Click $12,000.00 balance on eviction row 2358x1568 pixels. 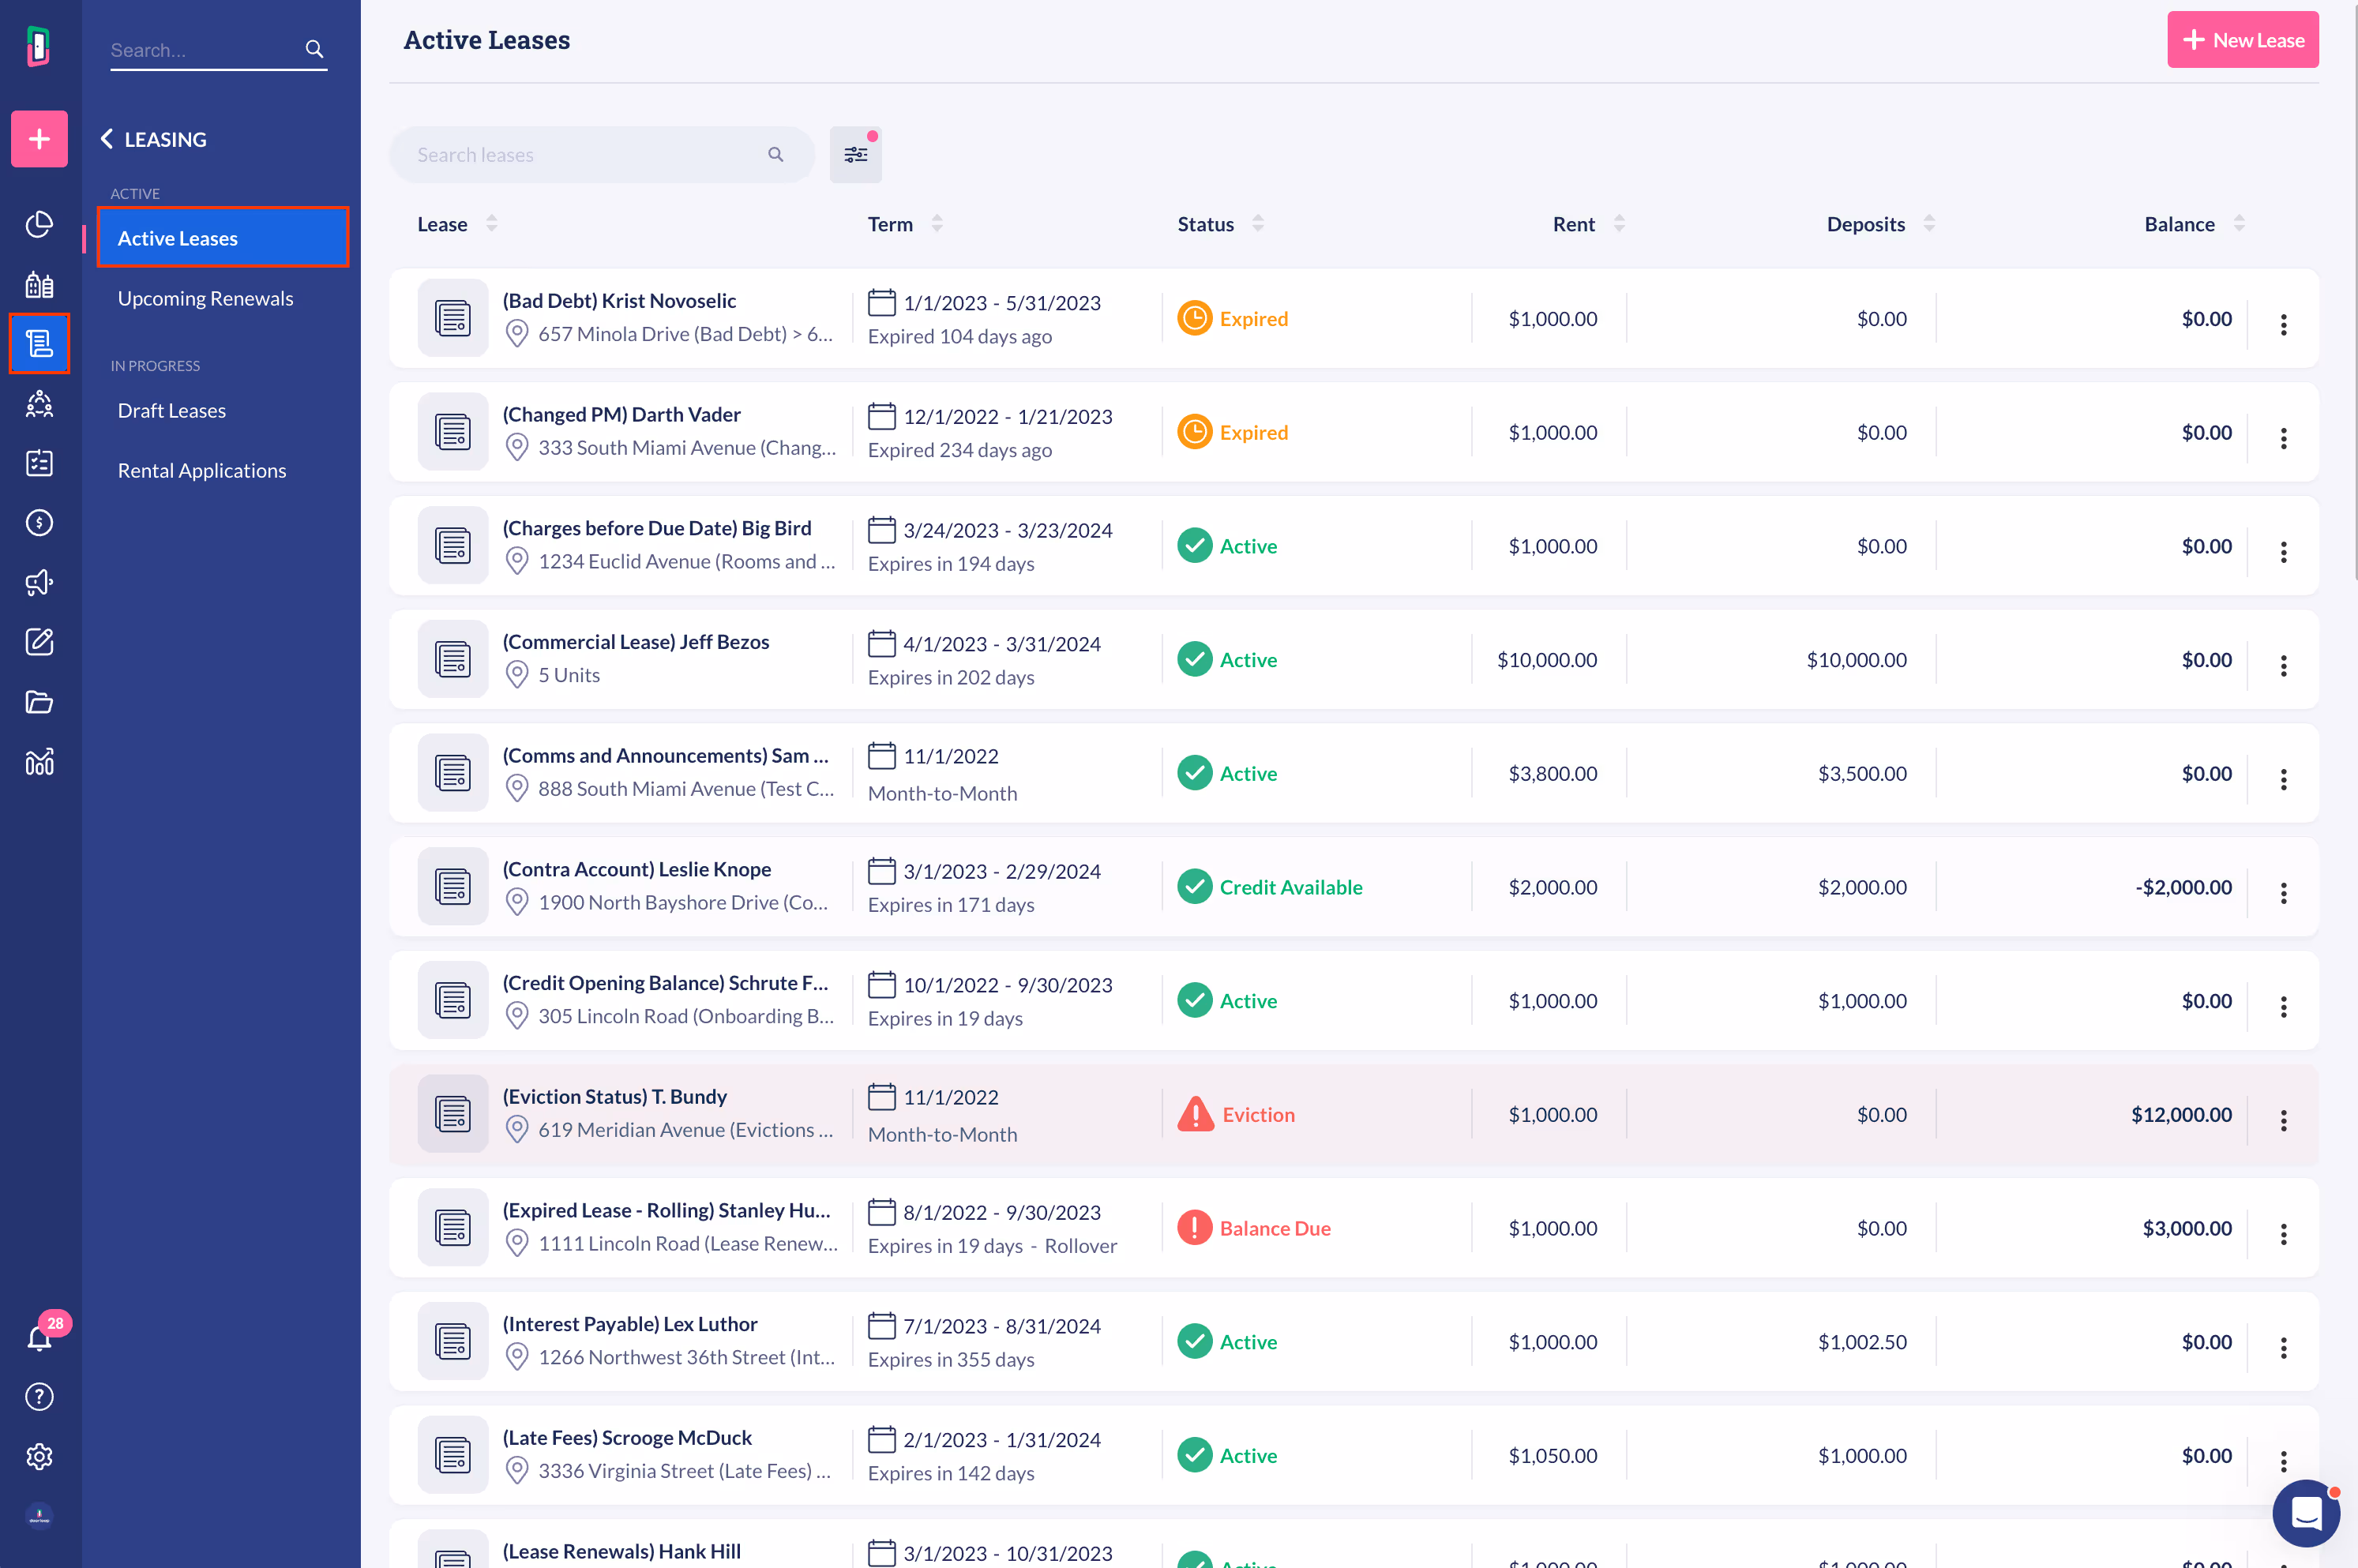[x=2181, y=1114]
